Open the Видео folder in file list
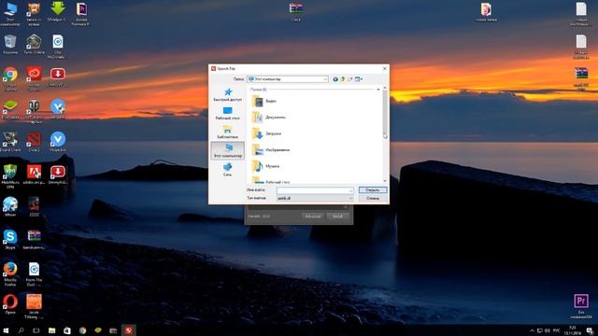Viewport: 598px width, 336px height. [263, 101]
